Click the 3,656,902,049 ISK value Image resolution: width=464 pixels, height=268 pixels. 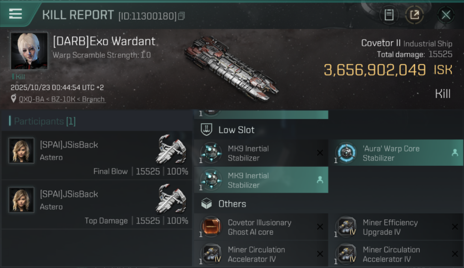point(375,70)
